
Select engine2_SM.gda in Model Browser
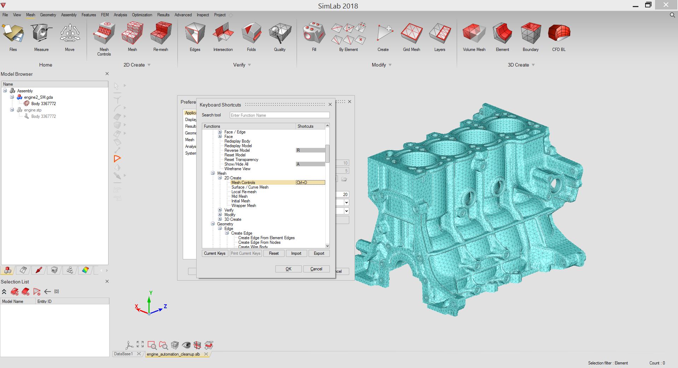[x=39, y=97]
